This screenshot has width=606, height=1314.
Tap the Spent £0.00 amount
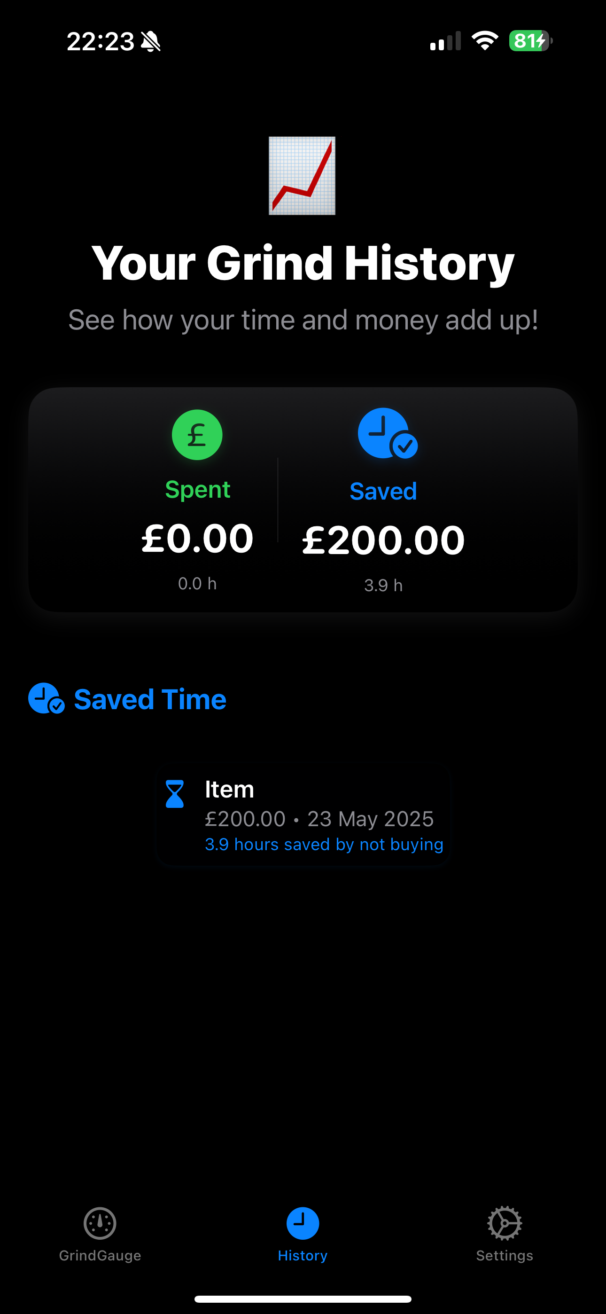coord(197,539)
